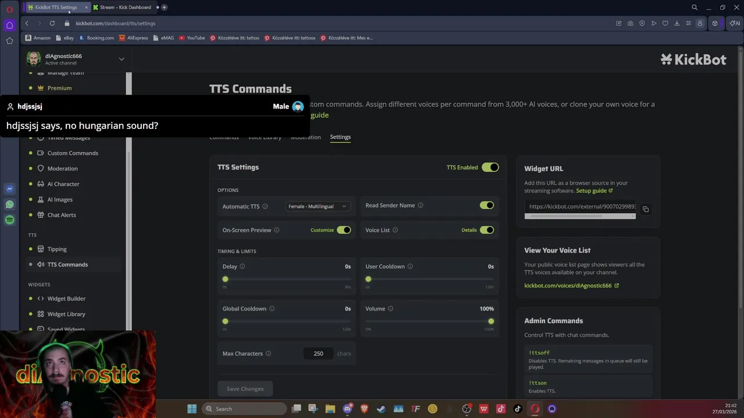The image size is (744, 418).
Task: Open Opera AI assistant button
Action: (x=735, y=23)
